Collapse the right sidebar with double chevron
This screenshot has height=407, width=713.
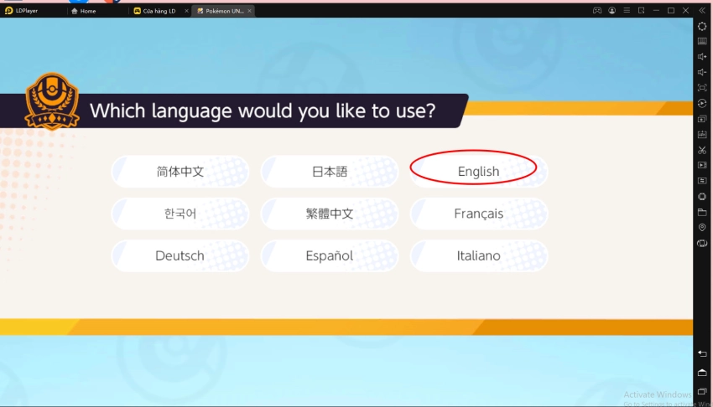[702, 10]
